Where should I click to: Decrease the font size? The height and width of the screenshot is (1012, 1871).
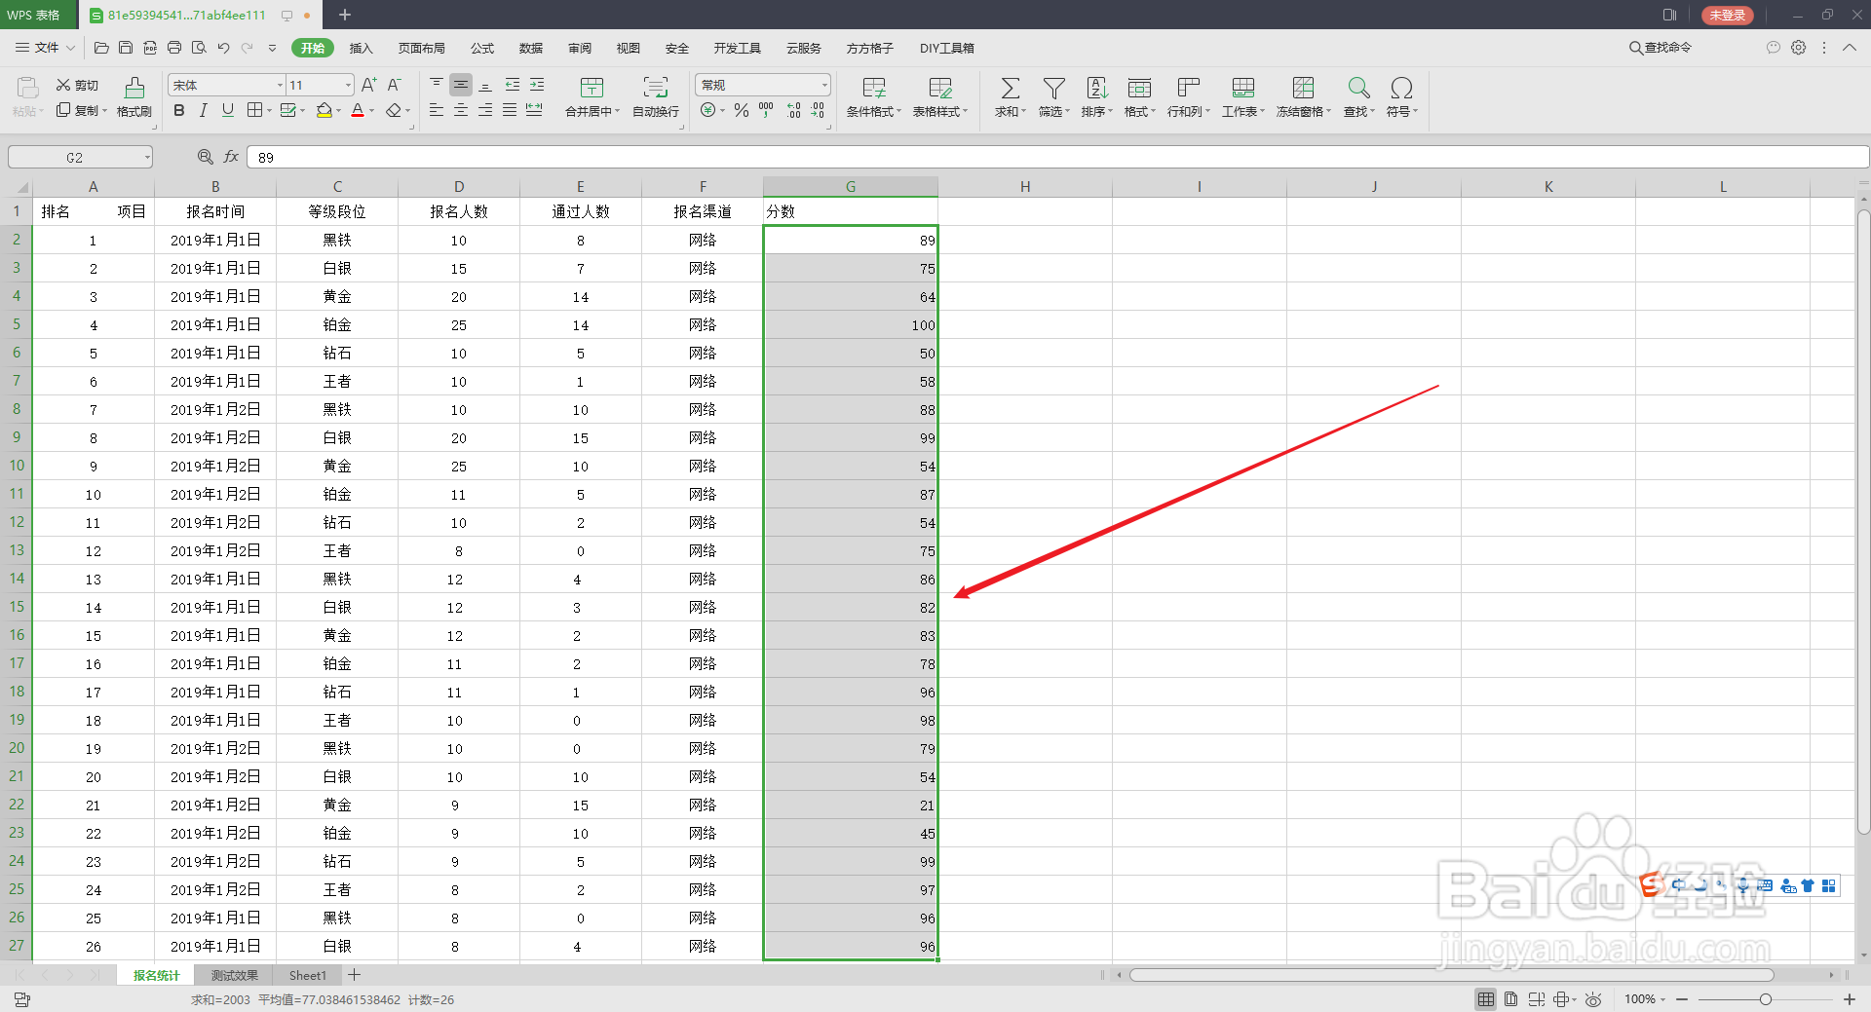(x=394, y=85)
